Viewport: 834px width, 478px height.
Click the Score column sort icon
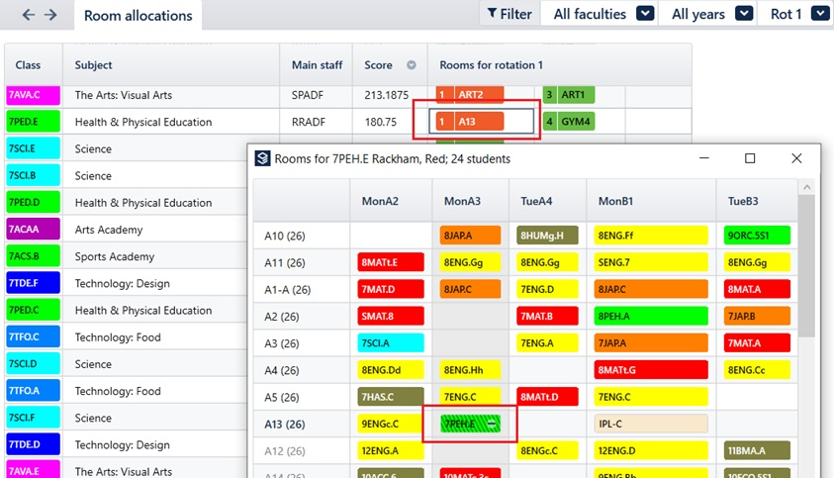[412, 65]
